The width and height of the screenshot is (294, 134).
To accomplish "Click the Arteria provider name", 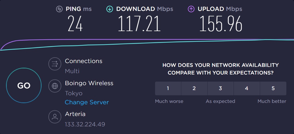I will [x=75, y=114].
